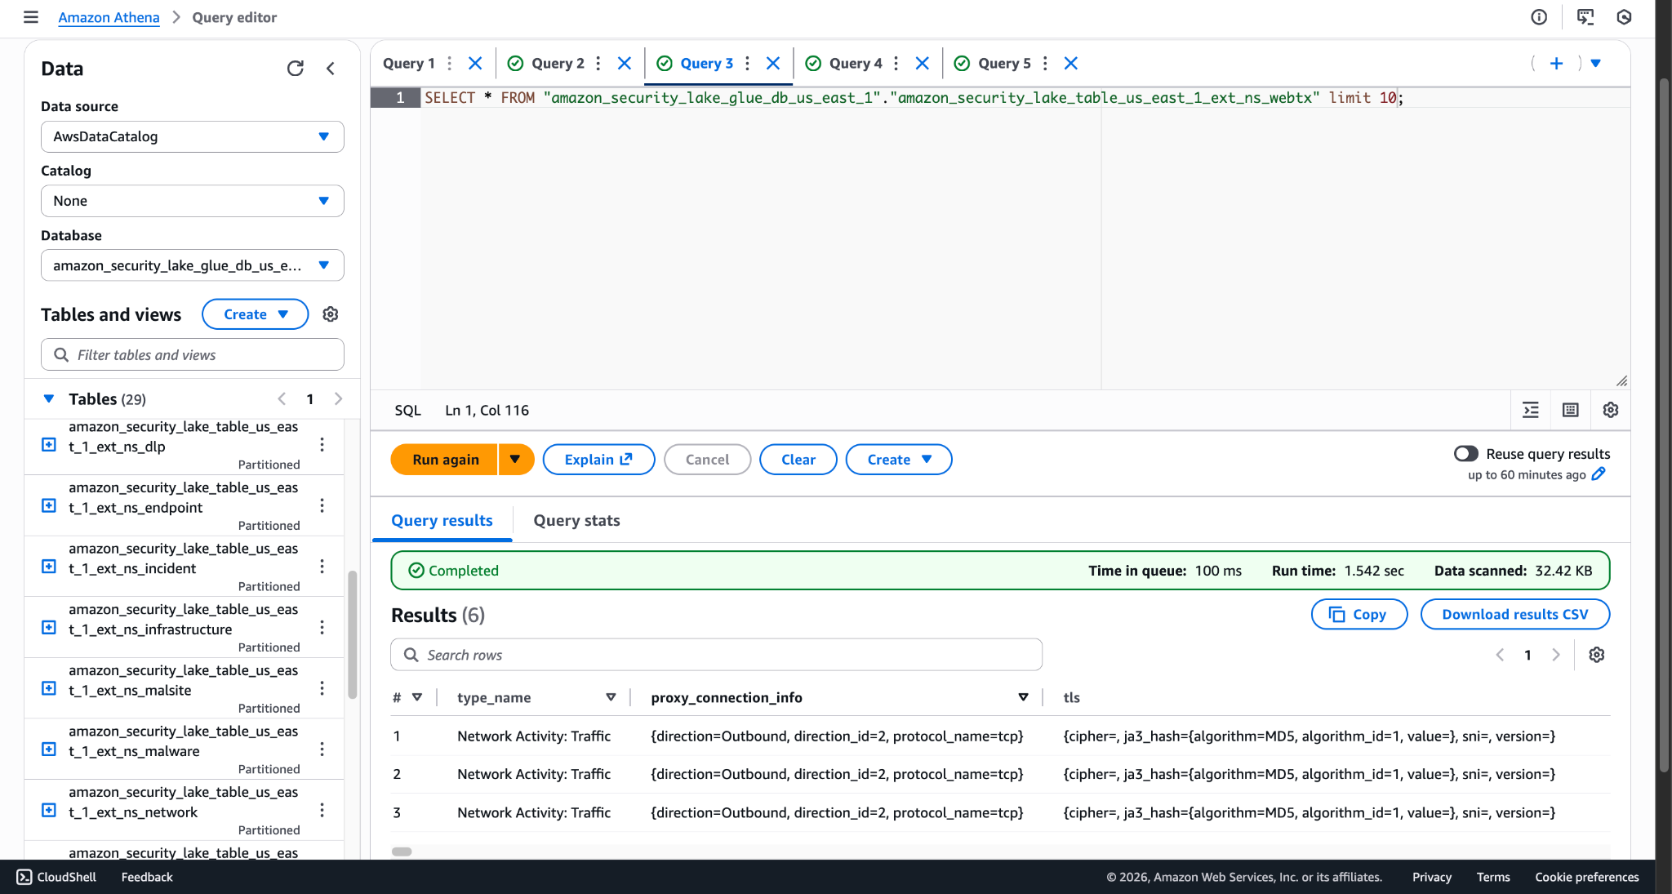The image size is (1672, 894).
Task: Open Query 1 tab options menu
Action: point(449,63)
